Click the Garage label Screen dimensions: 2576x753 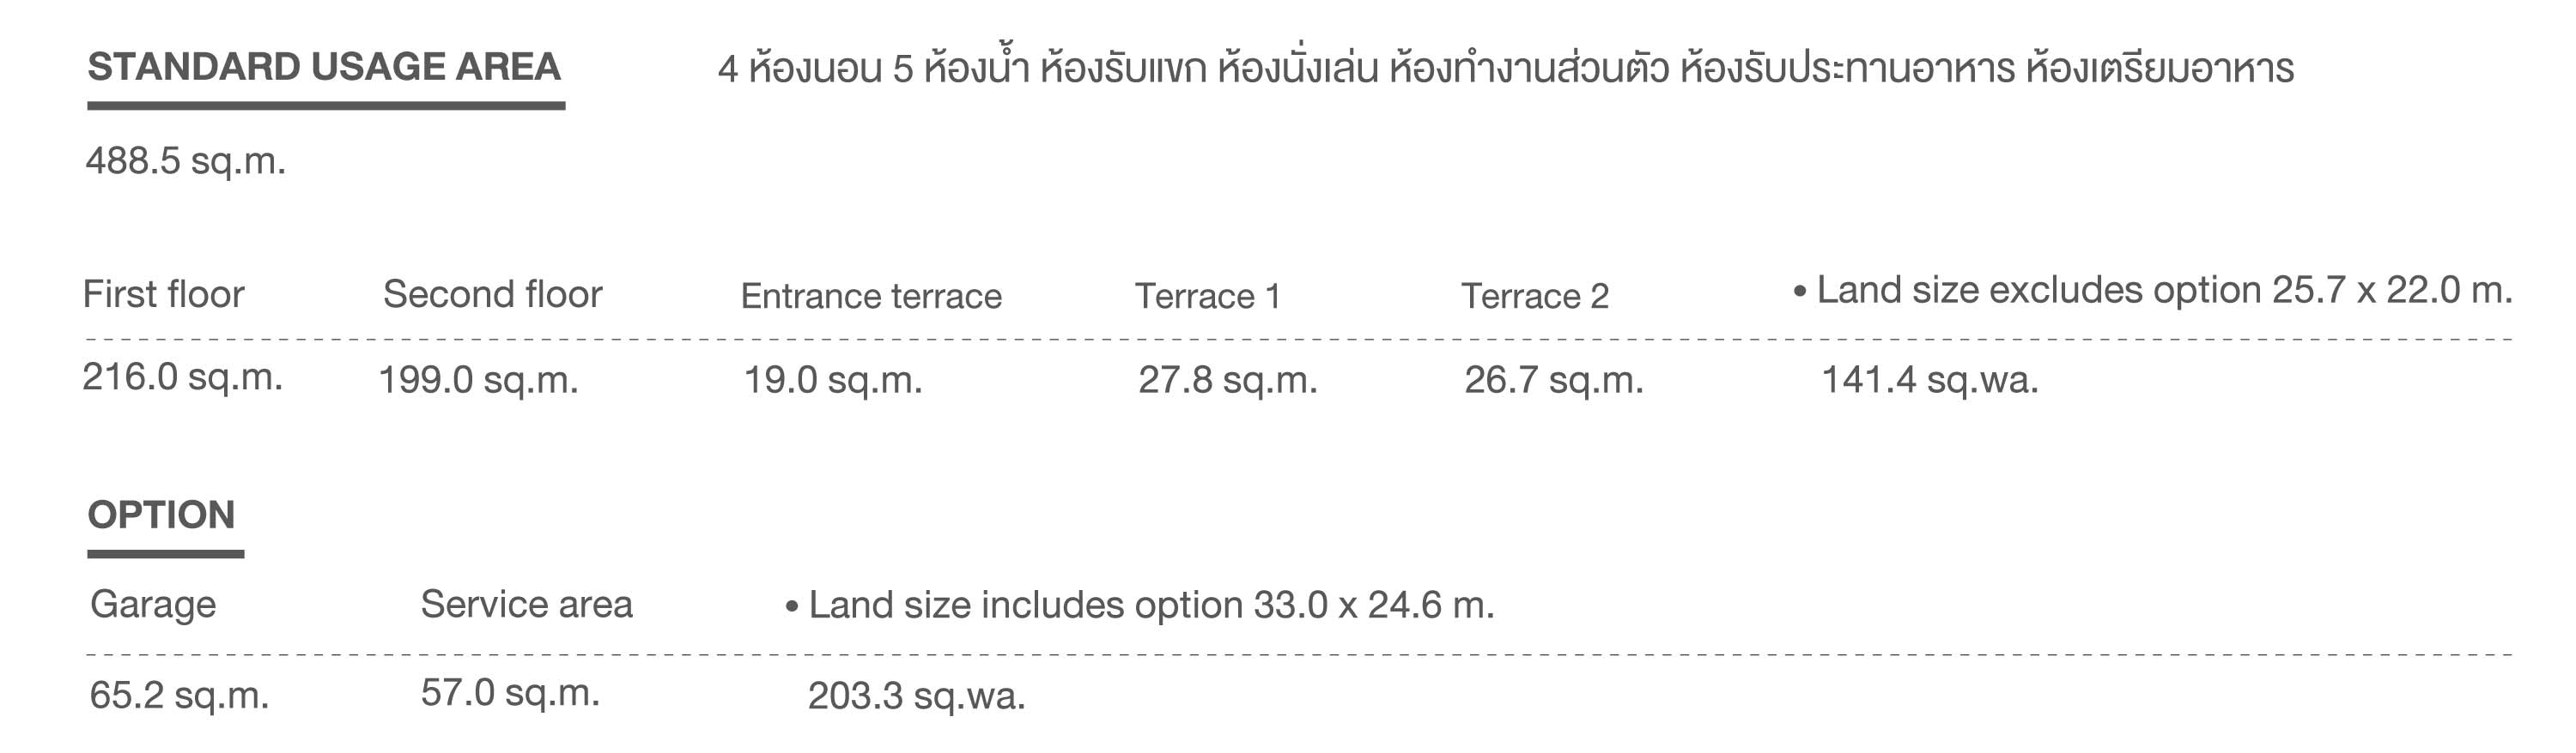pos(153,605)
